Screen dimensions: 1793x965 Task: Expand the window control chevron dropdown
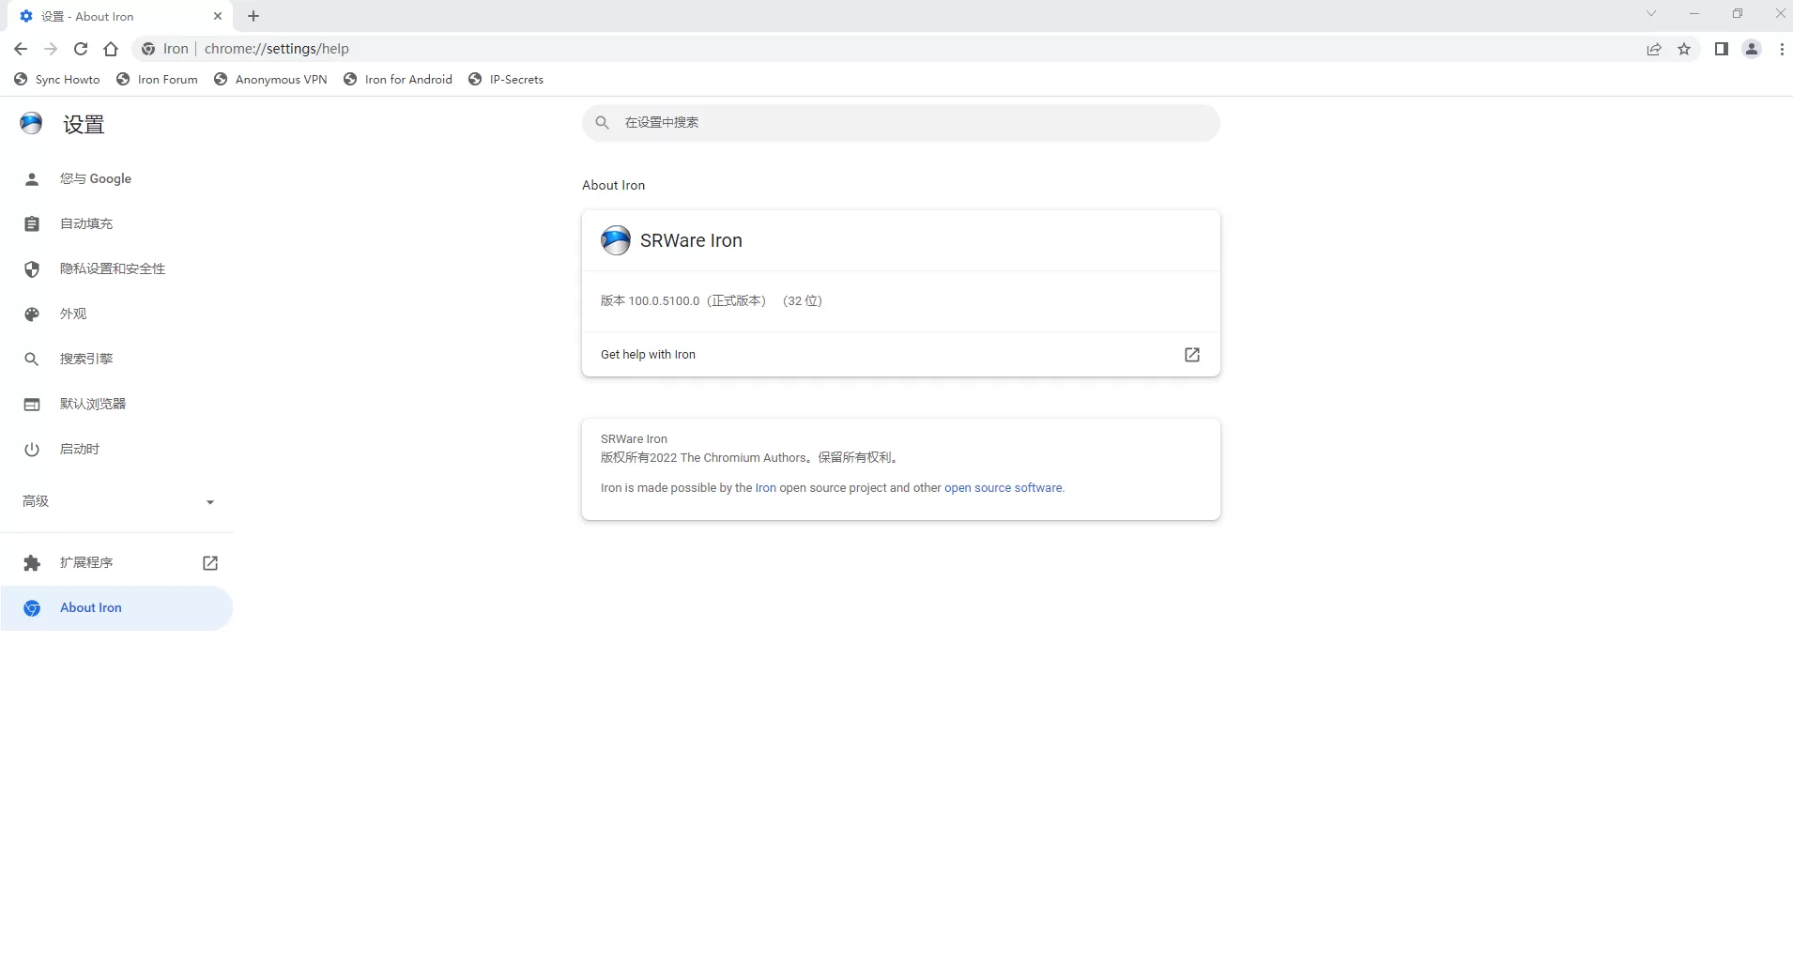[x=1649, y=13]
